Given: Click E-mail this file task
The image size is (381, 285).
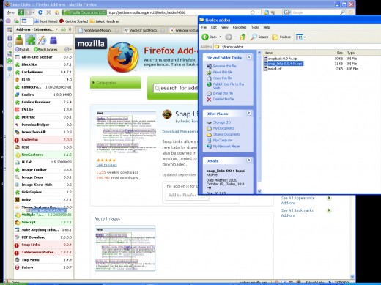Looking at the screenshot, I should click(220, 93).
